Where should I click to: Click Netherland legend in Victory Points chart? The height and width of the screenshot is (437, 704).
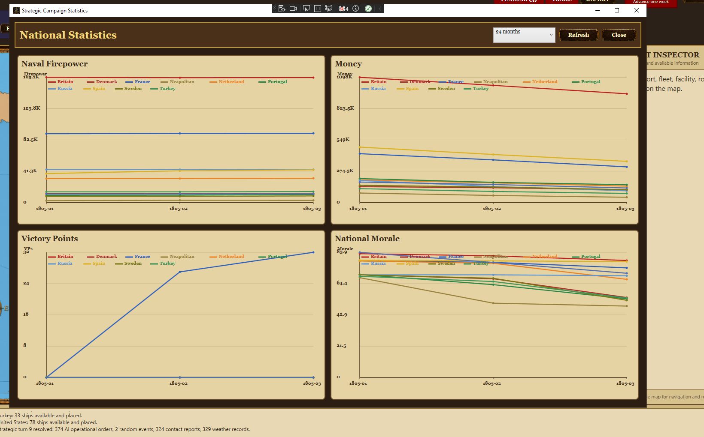click(227, 257)
